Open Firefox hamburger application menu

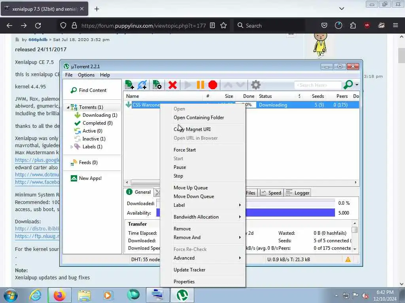396,25
